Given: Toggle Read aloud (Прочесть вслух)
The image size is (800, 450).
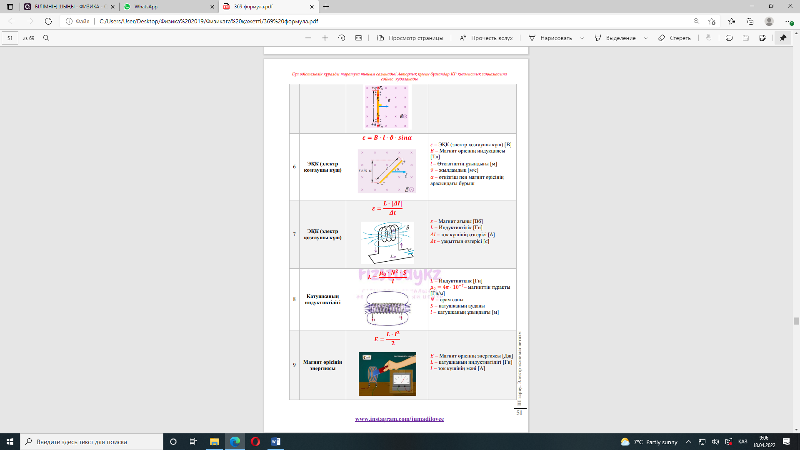Looking at the screenshot, I should click(x=486, y=38).
